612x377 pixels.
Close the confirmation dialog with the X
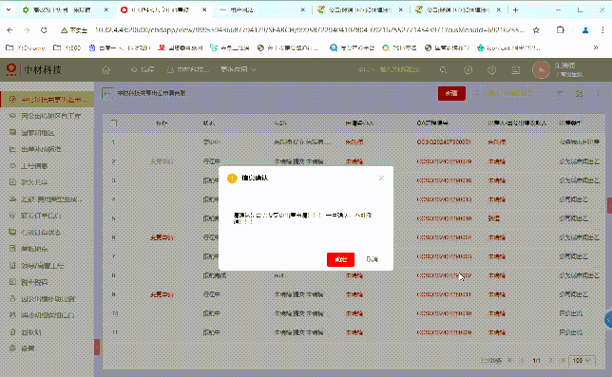coord(381,179)
